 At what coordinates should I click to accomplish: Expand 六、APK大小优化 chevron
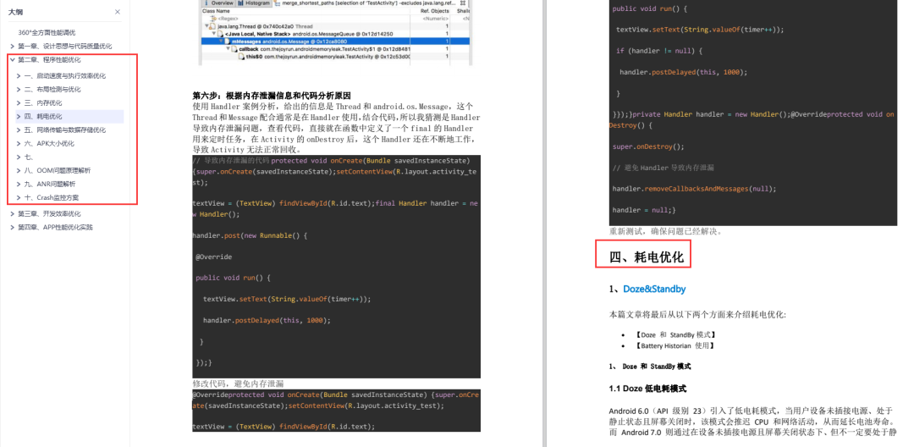click(x=19, y=143)
